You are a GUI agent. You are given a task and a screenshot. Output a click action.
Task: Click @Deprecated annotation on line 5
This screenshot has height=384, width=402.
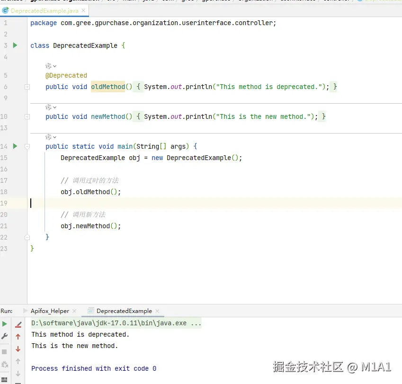[x=66, y=75]
